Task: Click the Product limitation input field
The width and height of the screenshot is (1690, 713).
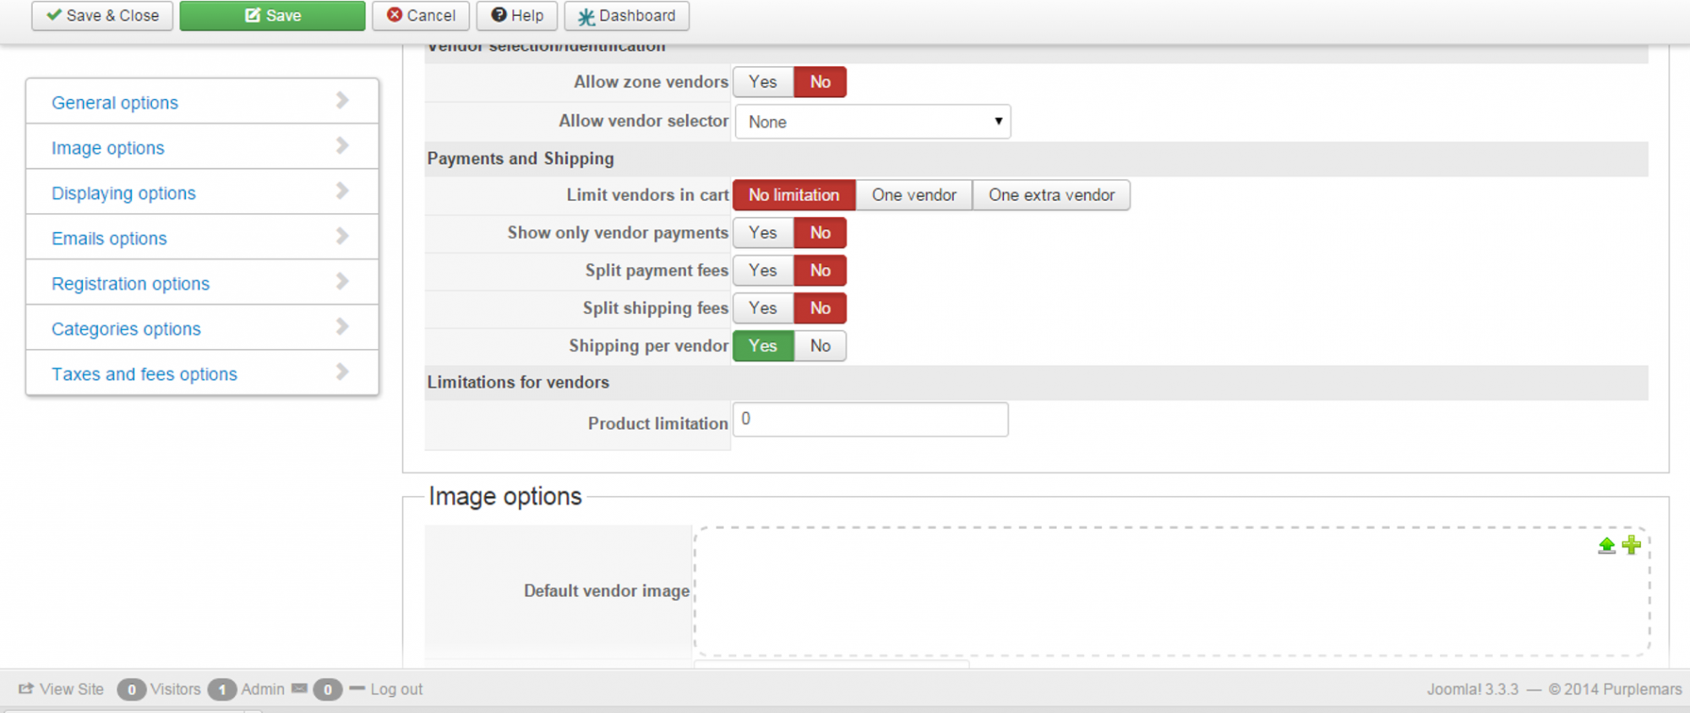Action: (x=870, y=420)
